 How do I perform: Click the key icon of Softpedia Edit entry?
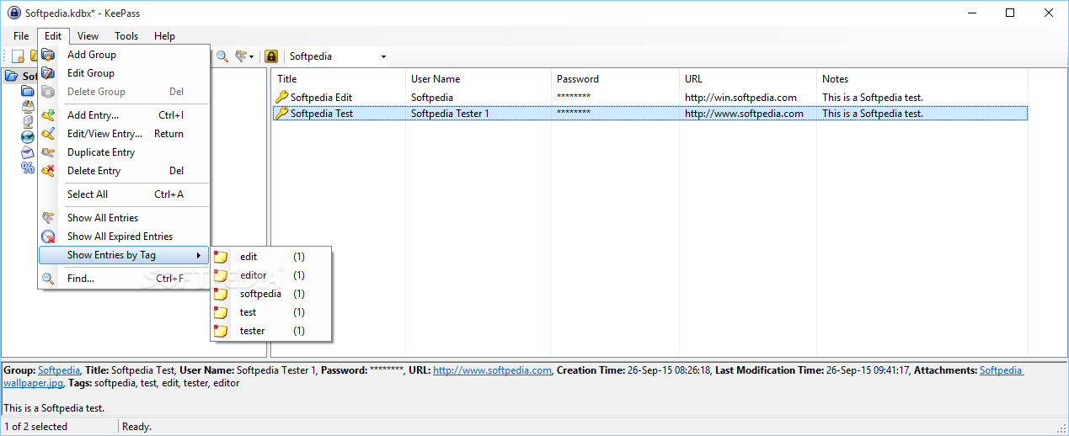(x=281, y=98)
